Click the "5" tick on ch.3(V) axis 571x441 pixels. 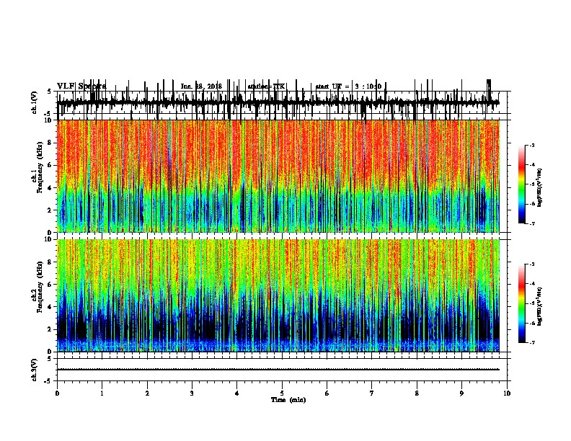(49, 358)
